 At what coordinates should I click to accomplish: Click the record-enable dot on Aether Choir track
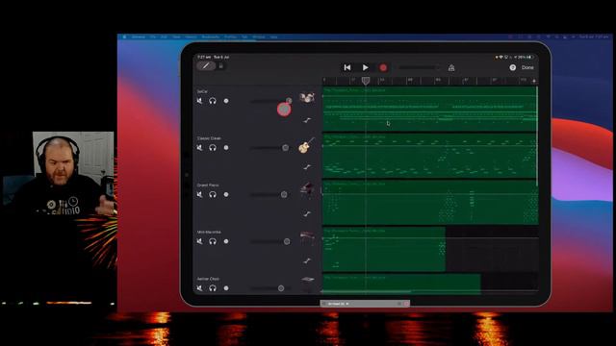226,288
